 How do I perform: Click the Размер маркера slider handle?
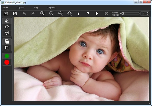coord(123,13)
